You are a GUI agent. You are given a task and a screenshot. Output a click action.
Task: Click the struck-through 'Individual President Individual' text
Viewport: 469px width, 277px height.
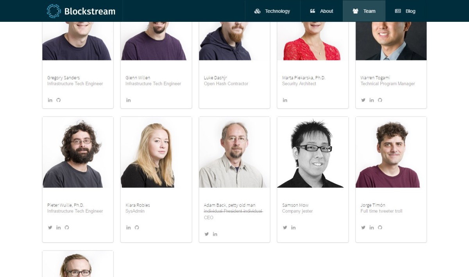click(233, 211)
